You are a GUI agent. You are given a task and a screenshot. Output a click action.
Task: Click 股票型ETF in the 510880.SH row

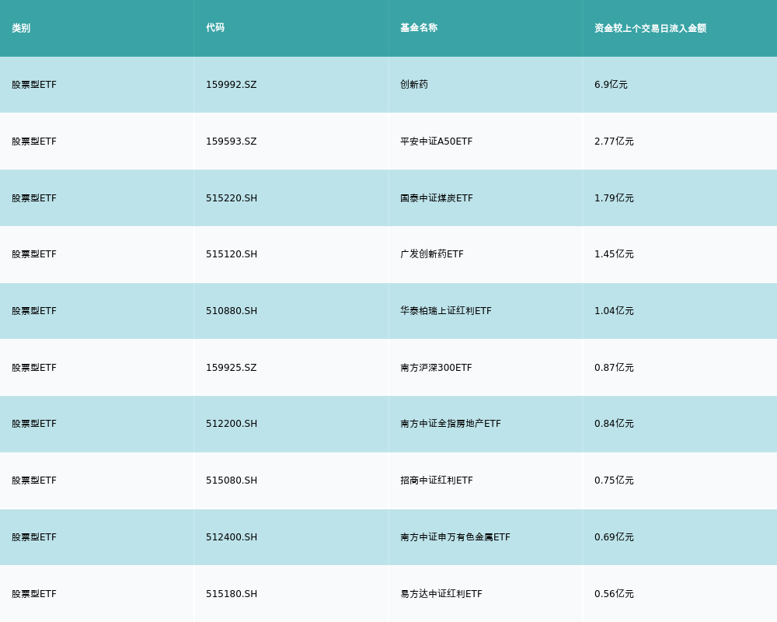(34, 311)
